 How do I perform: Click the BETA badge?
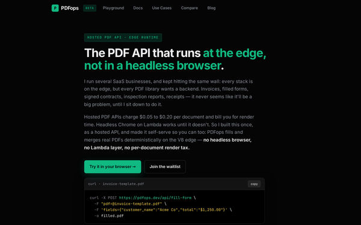90,8
